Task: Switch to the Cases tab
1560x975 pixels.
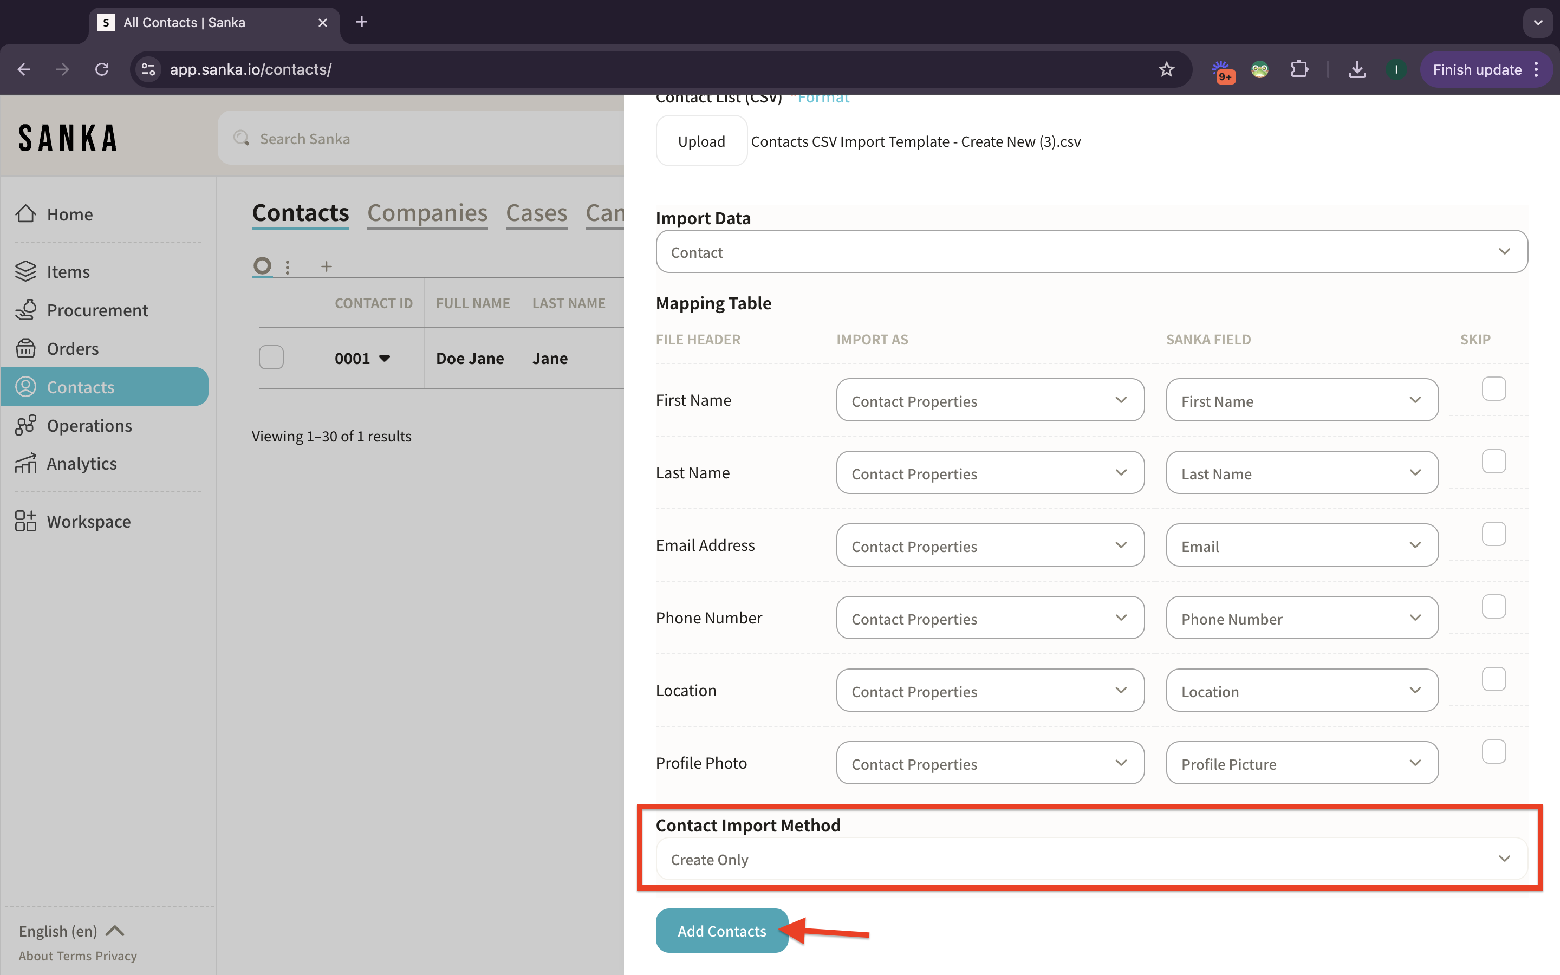Action: 536,213
